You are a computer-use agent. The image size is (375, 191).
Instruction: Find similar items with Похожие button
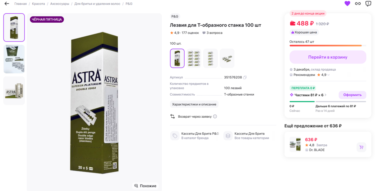(x=145, y=186)
